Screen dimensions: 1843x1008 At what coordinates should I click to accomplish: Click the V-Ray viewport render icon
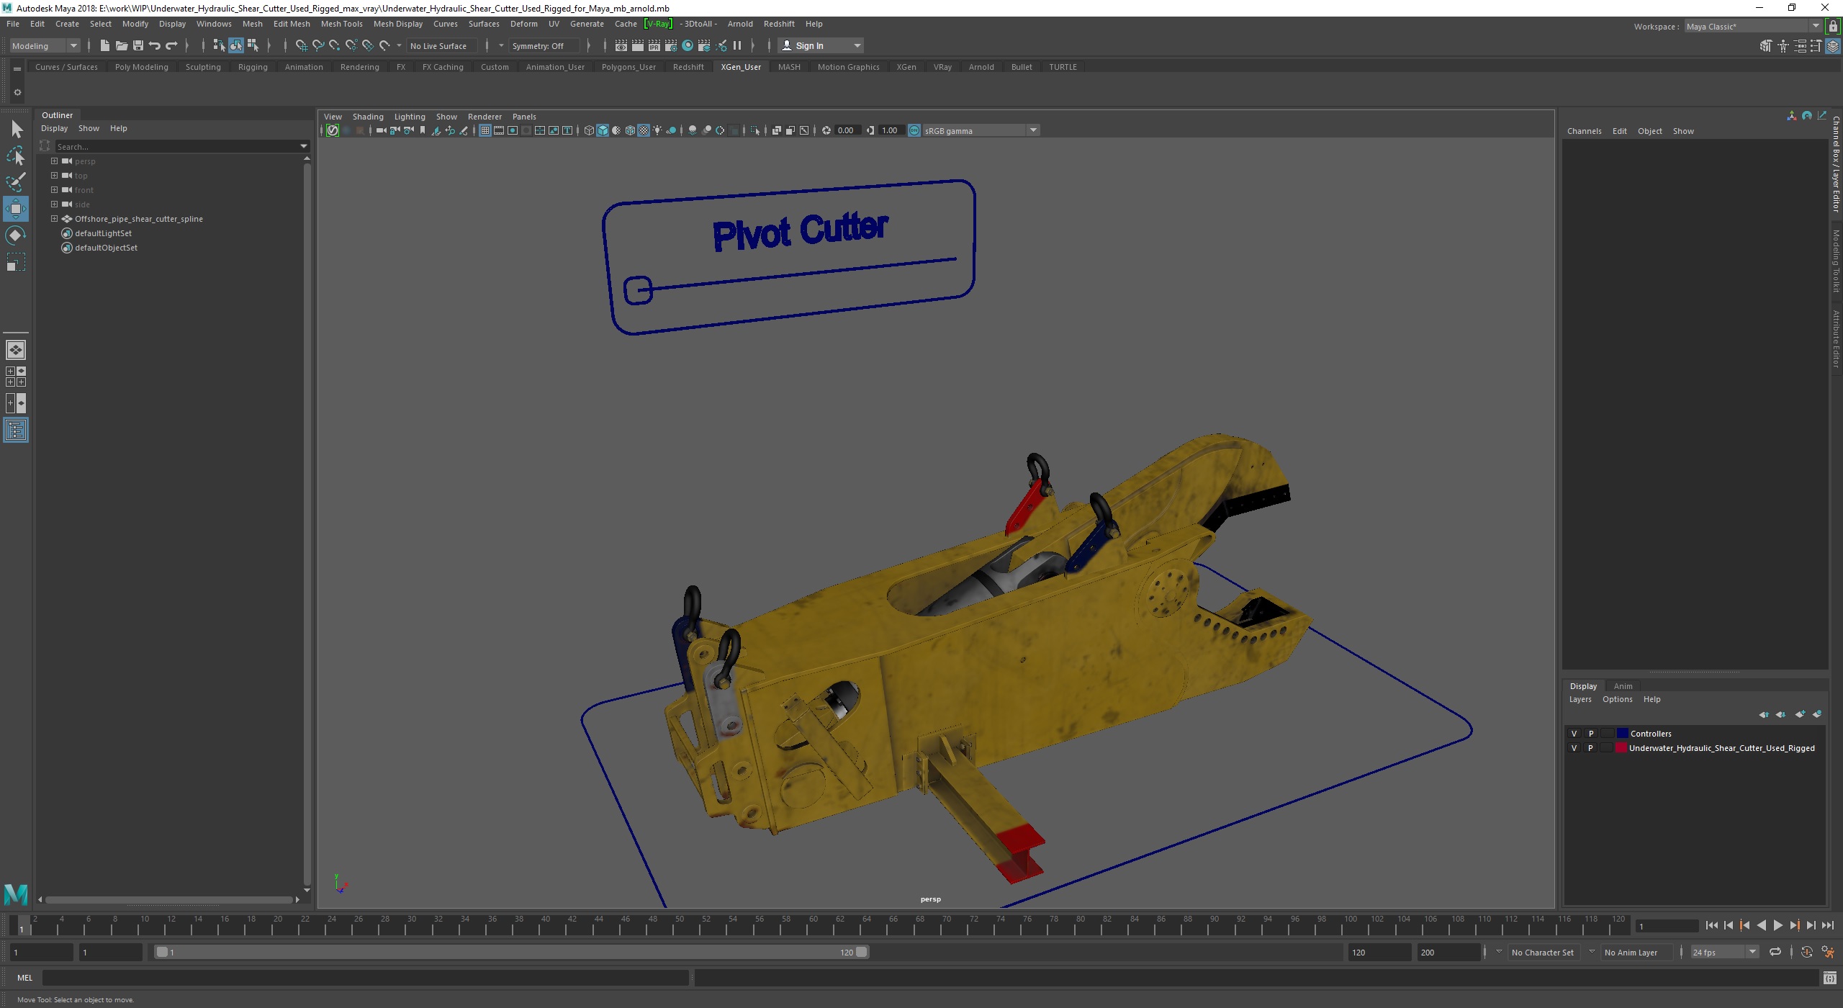coord(333,130)
